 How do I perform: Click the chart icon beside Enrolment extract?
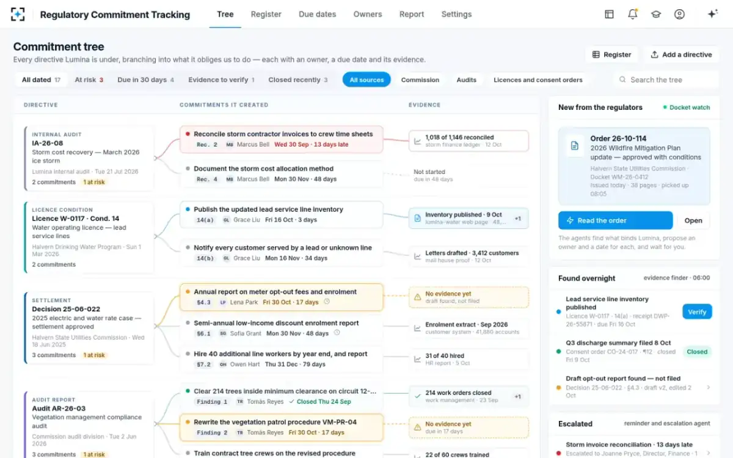(417, 329)
